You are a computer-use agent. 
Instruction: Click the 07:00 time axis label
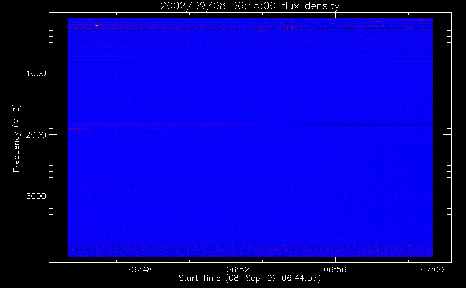(432, 270)
